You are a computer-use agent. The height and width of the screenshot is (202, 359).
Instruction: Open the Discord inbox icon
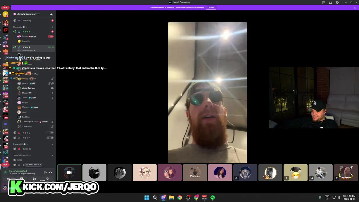(330, 2)
